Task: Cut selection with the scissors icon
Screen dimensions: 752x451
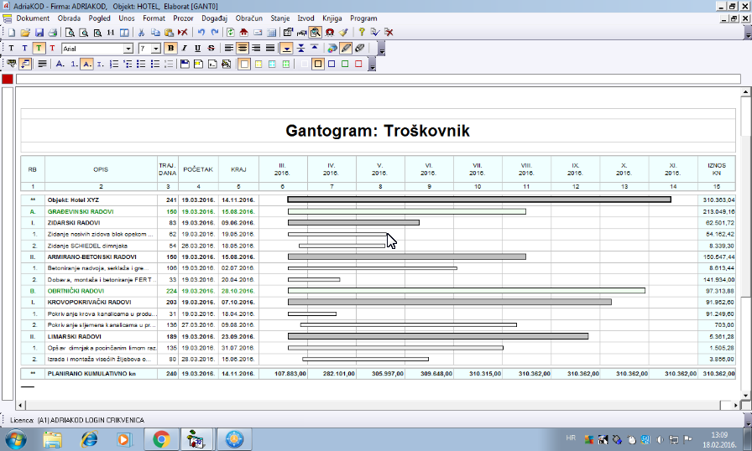Action: click(142, 33)
